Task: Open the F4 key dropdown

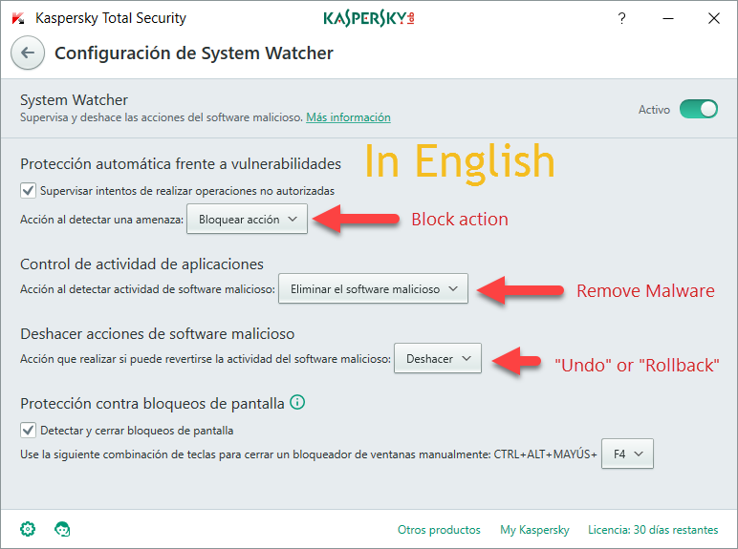Action: 627,454
